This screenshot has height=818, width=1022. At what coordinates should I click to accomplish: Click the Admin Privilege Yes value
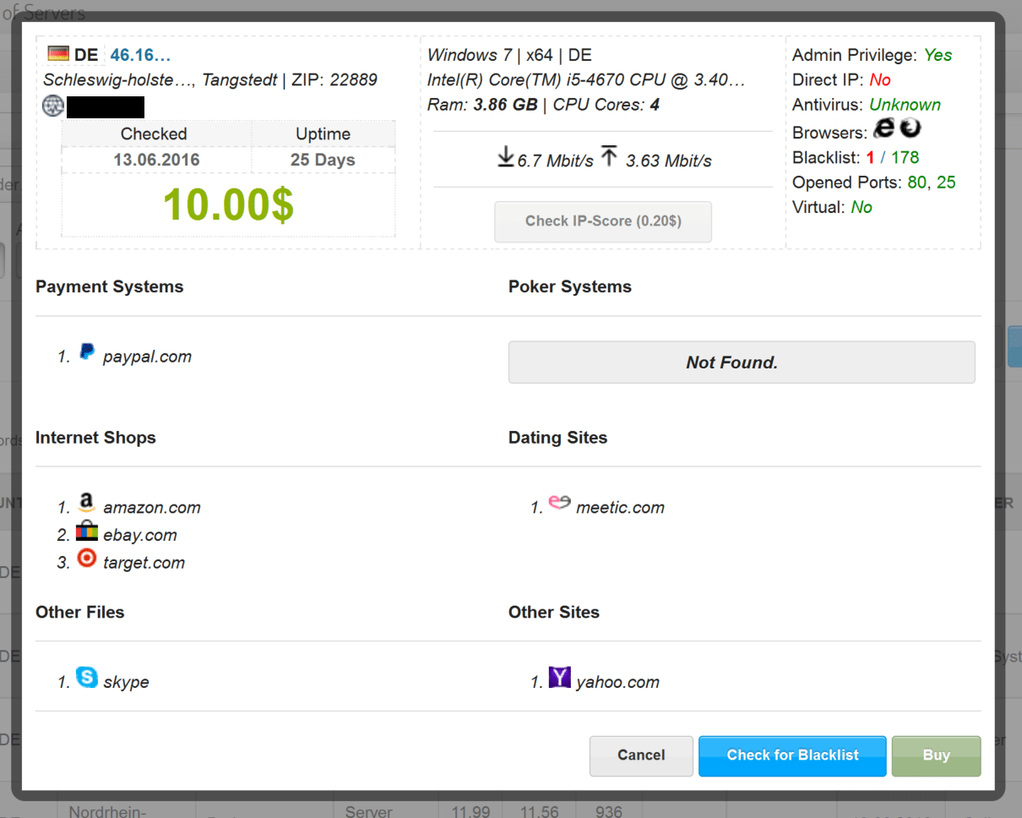(938, 55)
